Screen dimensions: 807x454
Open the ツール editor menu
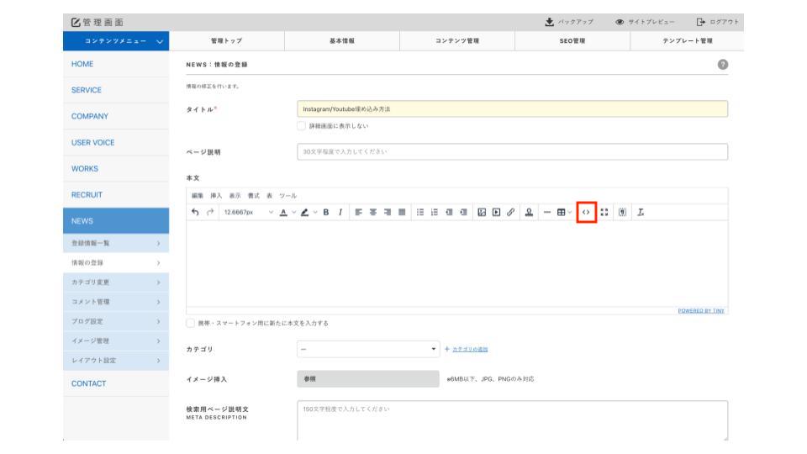click(x=287, y=196)
